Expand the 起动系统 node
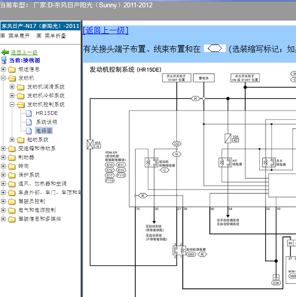Image resolution: width=296 pixels, height=297 pixels. 12,139
